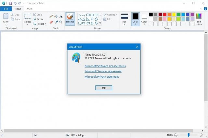
Task: Choose the Line shape
Action: [80, 15]
